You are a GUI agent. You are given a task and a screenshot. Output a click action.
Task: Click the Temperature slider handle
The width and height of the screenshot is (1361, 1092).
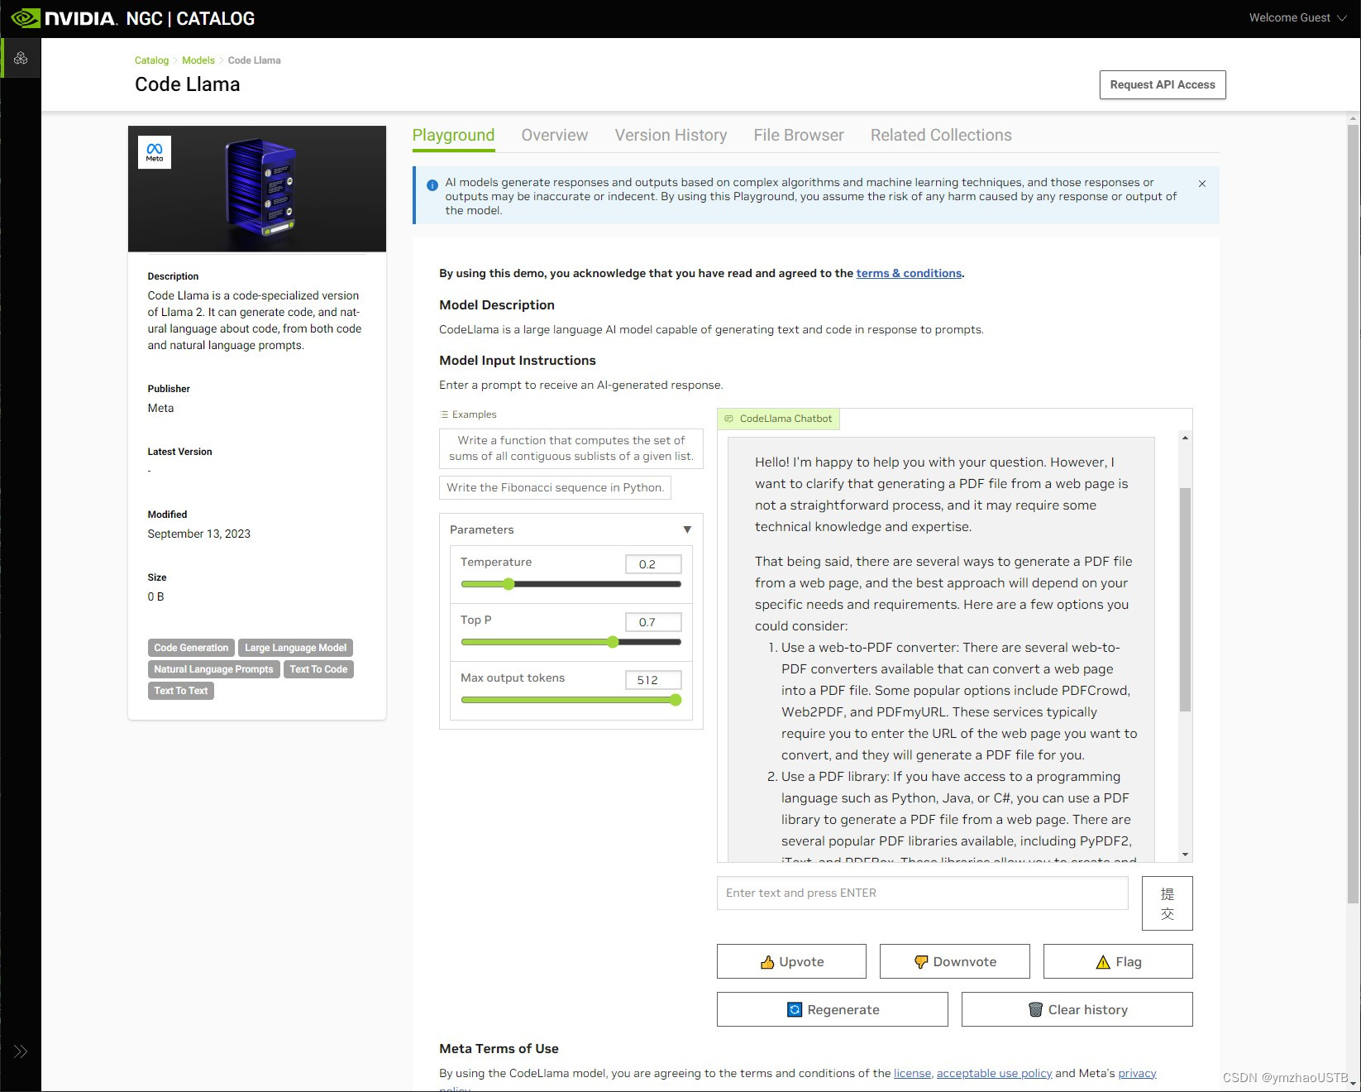pyautogui.click(x=509, y=584)
